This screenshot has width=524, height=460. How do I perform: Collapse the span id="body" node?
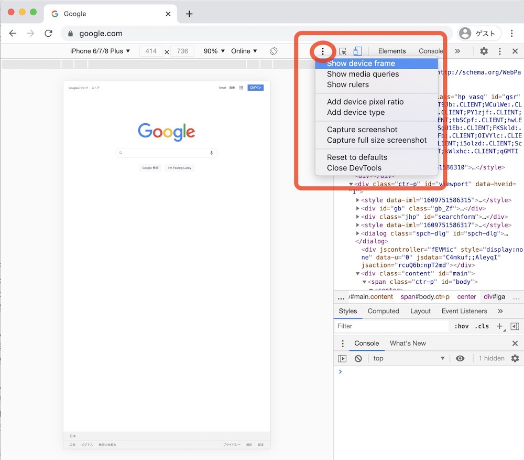click(x=365, y=282)
